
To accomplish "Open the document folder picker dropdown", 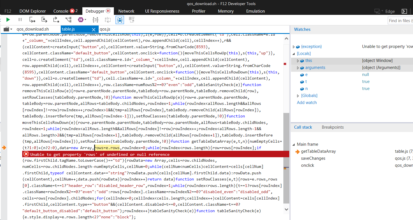I will [x=8, y=29].
